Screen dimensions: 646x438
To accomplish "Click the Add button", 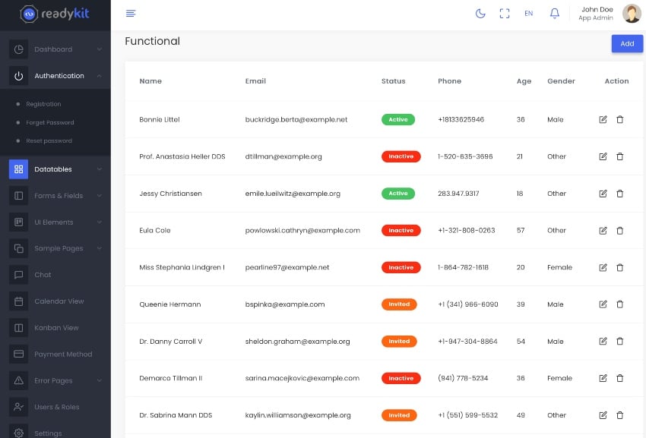I will tap(627, 43).
